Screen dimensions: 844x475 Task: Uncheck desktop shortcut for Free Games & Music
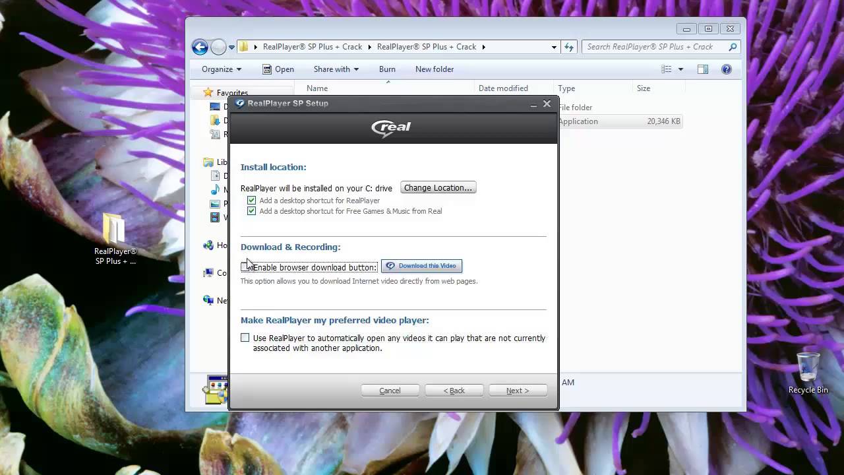coord(251,211)
